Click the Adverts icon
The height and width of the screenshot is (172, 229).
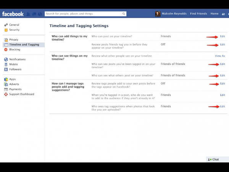pos(6,84)
